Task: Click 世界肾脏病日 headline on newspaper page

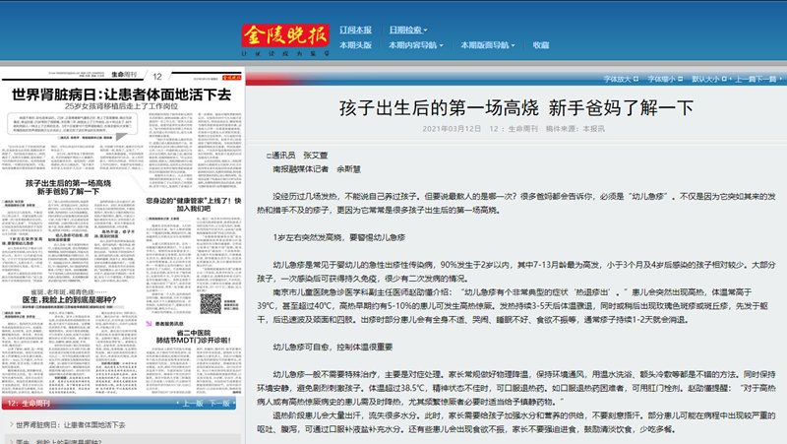Action: [x=121, y=94]
